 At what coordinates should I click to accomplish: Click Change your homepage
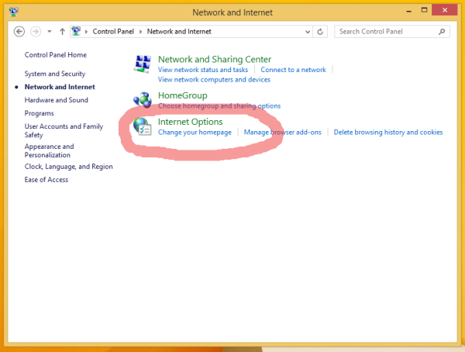point(195,133)
